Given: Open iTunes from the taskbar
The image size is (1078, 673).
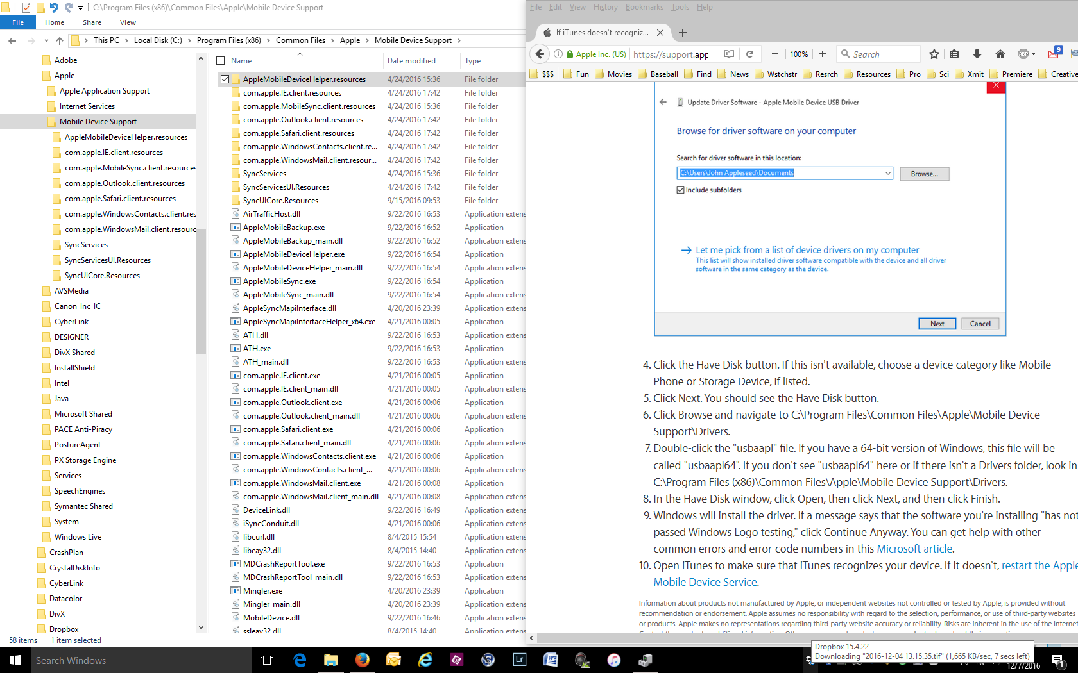Looking at the screenshot, I should pyautogui.click(x=613, y=660).
